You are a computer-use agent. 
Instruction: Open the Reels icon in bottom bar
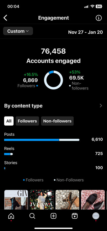pos(75,216)
